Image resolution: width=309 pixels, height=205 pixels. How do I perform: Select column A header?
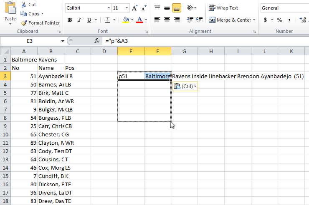24,52
